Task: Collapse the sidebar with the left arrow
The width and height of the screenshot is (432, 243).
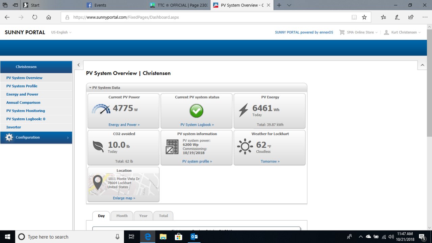Action: [x=78, y=65]
